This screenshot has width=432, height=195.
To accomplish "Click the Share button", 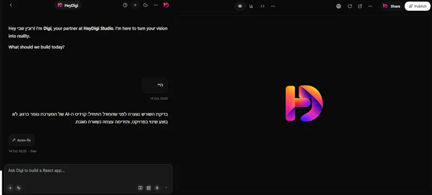I will pyautogui.click(x=391, y=6).
